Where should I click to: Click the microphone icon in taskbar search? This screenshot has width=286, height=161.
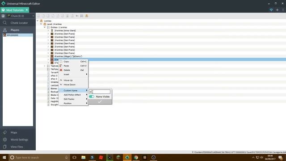click(x=67, y=157)
